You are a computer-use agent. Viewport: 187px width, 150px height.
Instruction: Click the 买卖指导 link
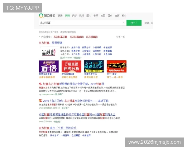tap(86, 51)
